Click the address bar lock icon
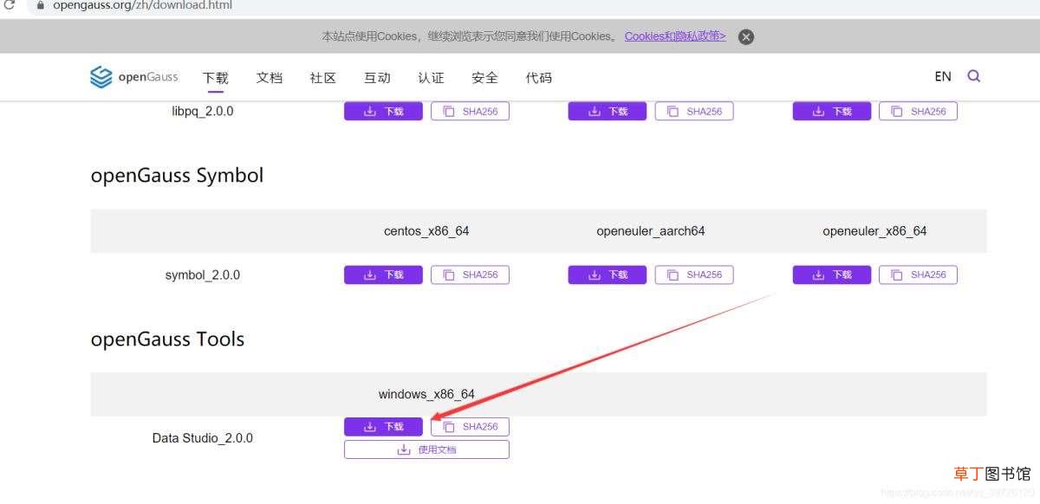The image size is (1040, 504). pos(40,5)
